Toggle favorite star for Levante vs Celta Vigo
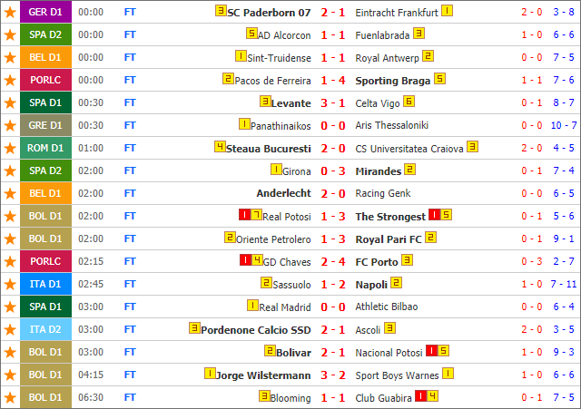 coord(10,102)
